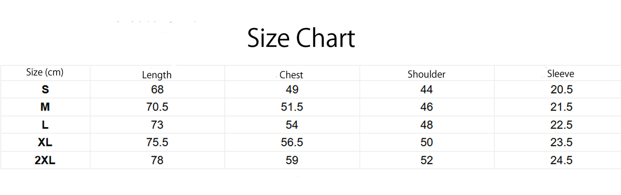
Task: Select the M size row label
Action: 45,107
